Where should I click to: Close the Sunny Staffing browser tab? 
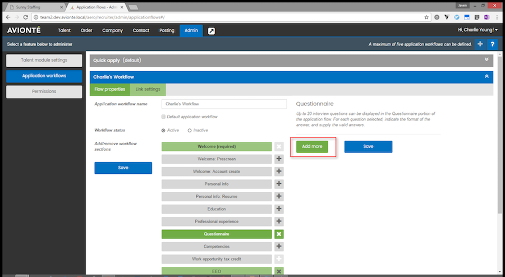click(62, 7)
